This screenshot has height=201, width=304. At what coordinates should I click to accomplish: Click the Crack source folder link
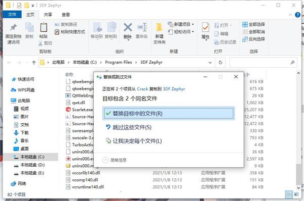(x=142, y=89)
